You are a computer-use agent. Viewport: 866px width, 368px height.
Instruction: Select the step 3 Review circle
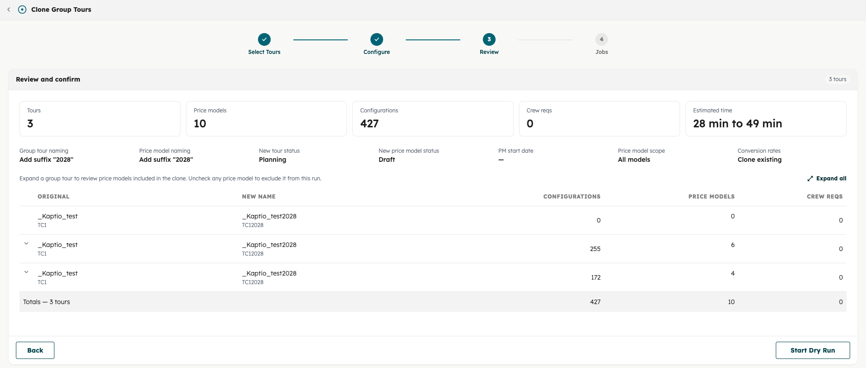tap(489, 39)
